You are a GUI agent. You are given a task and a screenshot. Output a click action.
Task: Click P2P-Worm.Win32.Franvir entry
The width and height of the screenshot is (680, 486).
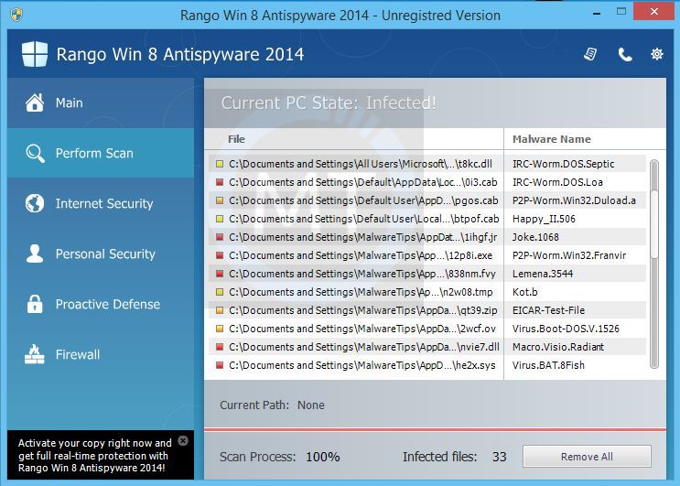coord(569,255)
